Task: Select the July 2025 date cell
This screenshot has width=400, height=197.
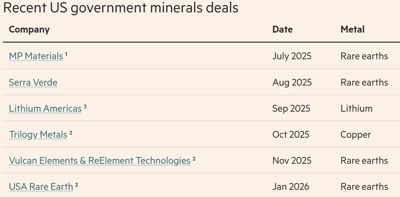Action: click(x=292, y=56)
